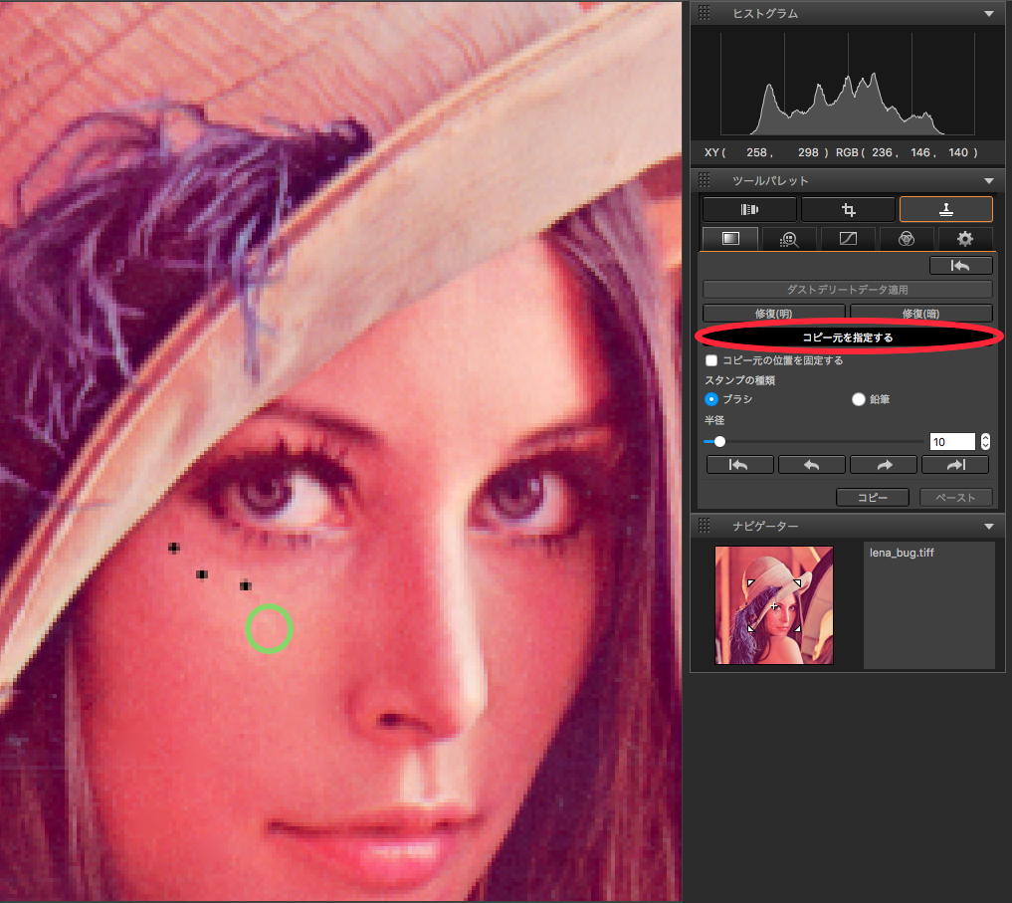Click the XY coordinate readout text
Screen dimensions: 1012x903
pos(765,152)
